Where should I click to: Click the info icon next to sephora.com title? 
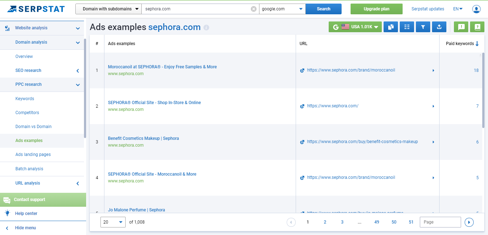point(206,28)
